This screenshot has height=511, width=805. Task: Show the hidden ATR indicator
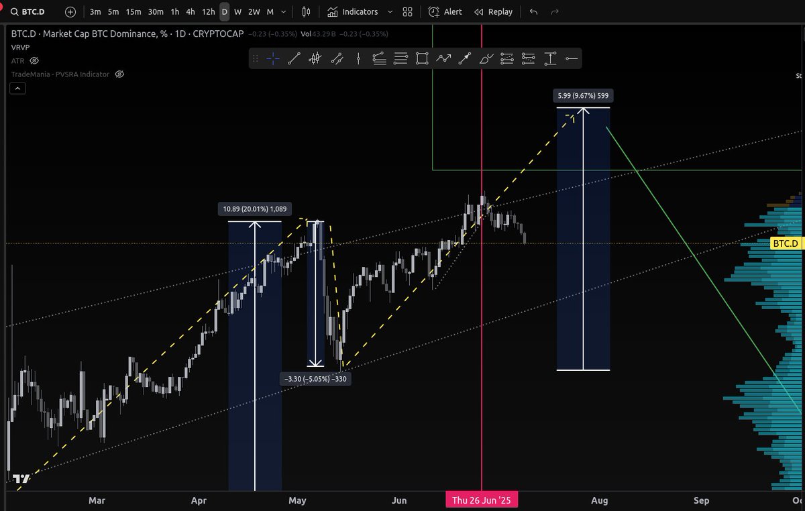(x=34, y=60)
